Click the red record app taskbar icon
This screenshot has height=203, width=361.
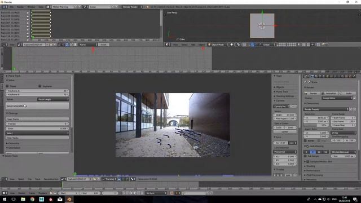pos(51,199)
